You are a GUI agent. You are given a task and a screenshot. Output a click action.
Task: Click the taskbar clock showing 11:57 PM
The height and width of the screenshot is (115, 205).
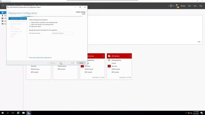tap(196, 113)
